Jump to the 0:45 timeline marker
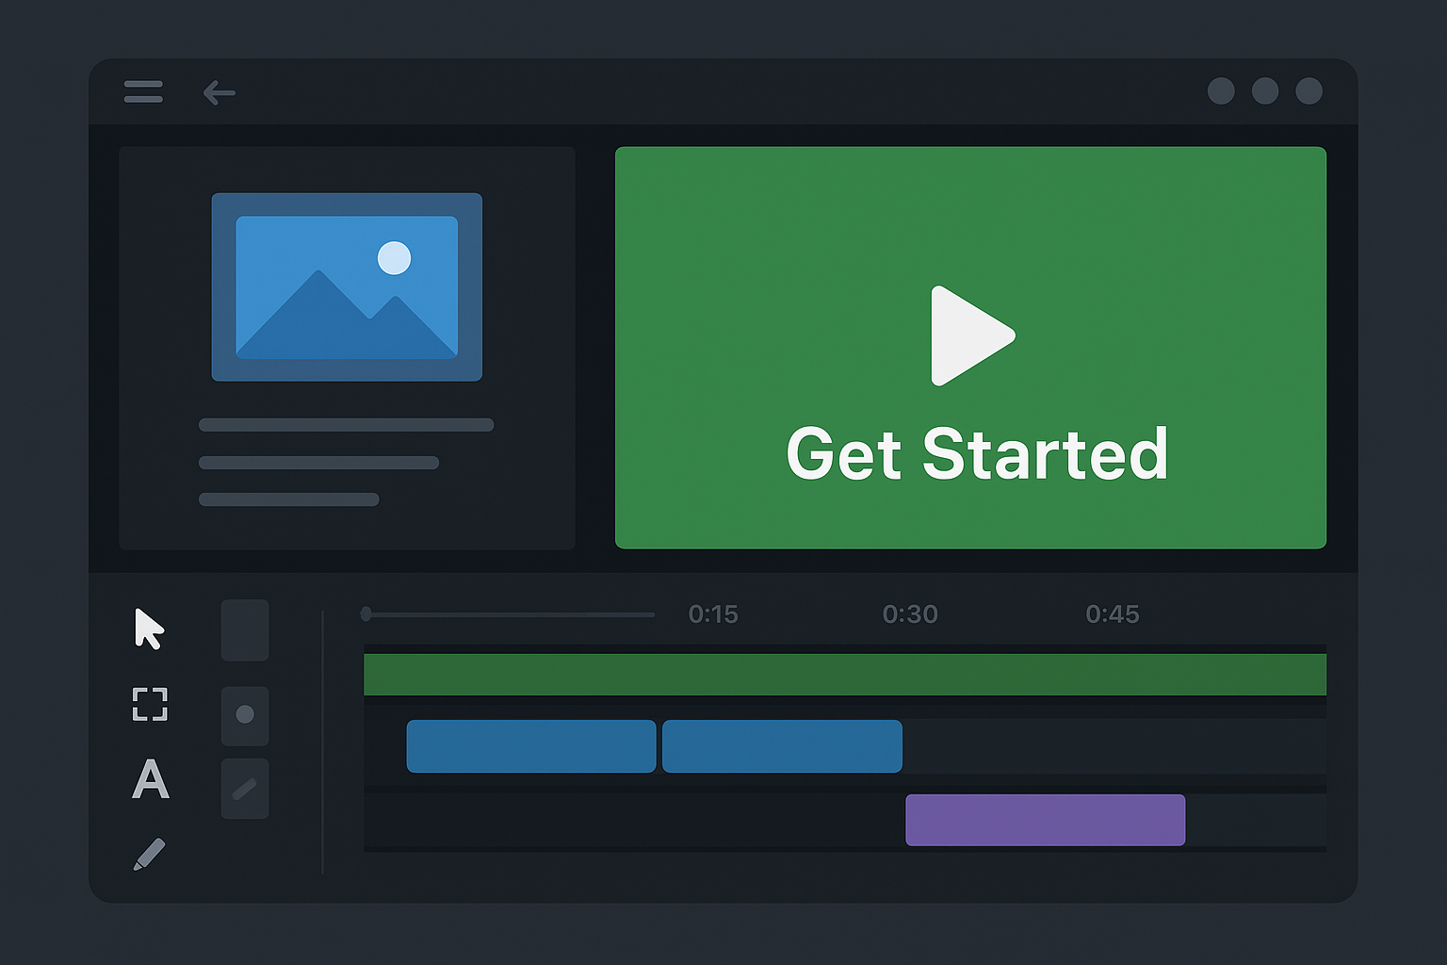 (x=1113, y=614)
